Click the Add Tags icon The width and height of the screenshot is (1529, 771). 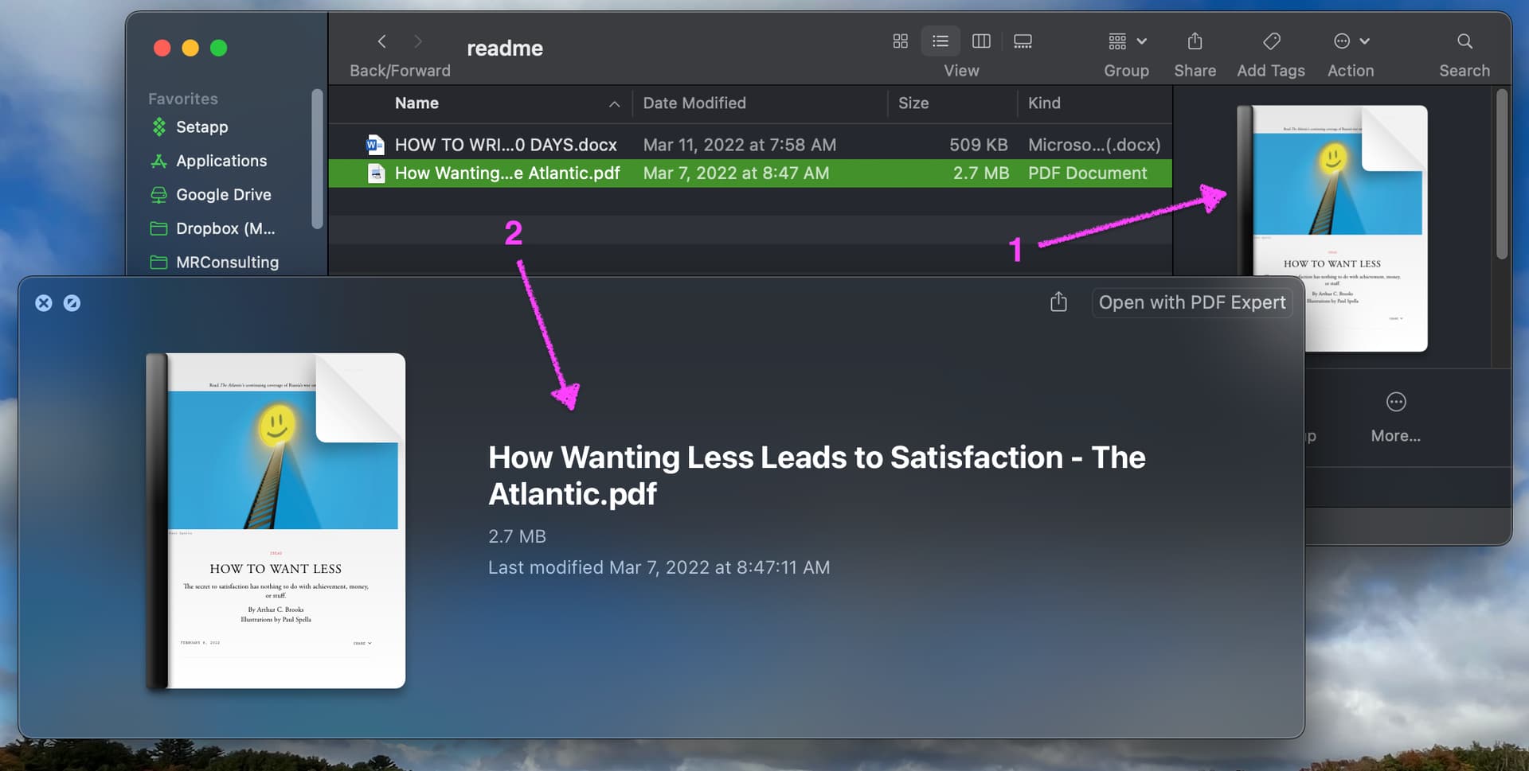point(1272,41)
